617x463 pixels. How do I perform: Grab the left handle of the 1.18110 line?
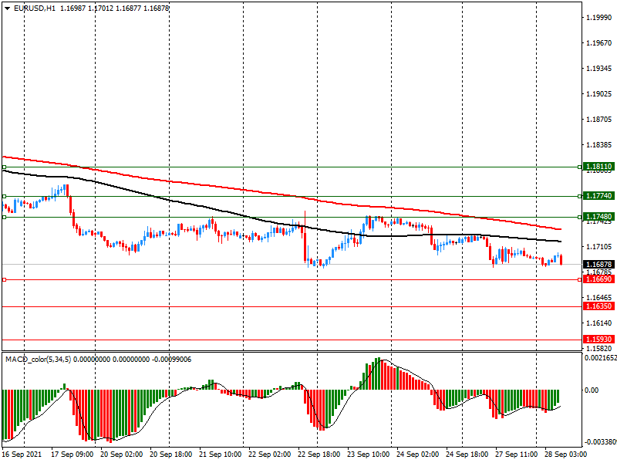tap(5, 167)
